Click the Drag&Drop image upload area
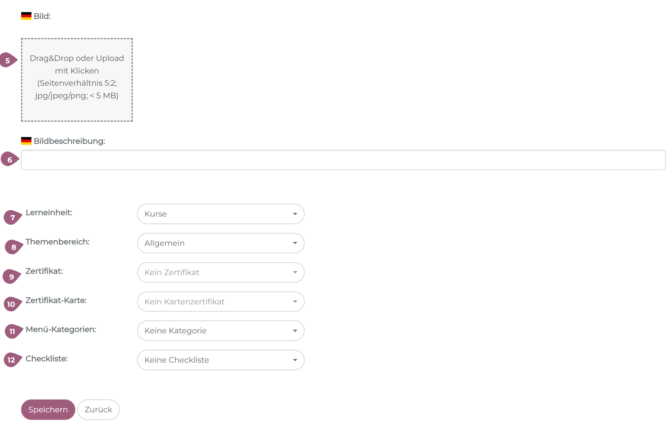The image size is (671, 424). [77, 80]
